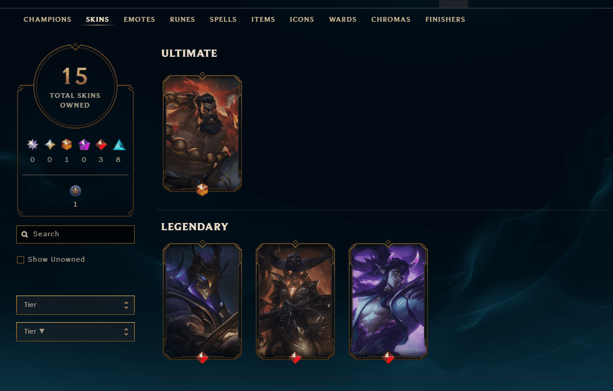The width and height of the screenshot is (613, 391).
Task: Go to the Emotes tab
Action: pos(139,19)
